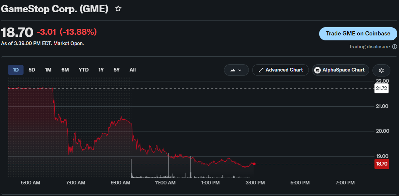Click the Trading disclosure info icon
This screenshot has height=196, width=399.
pyautogui.click(x=394, y=47)
